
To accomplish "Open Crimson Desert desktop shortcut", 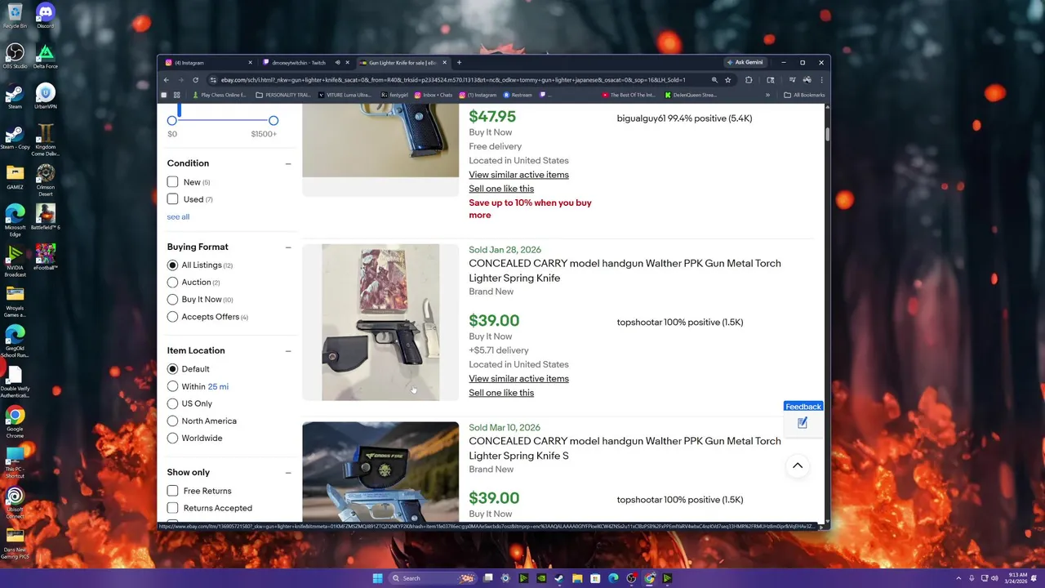I will pyautogui.click(x=45, y=178).
